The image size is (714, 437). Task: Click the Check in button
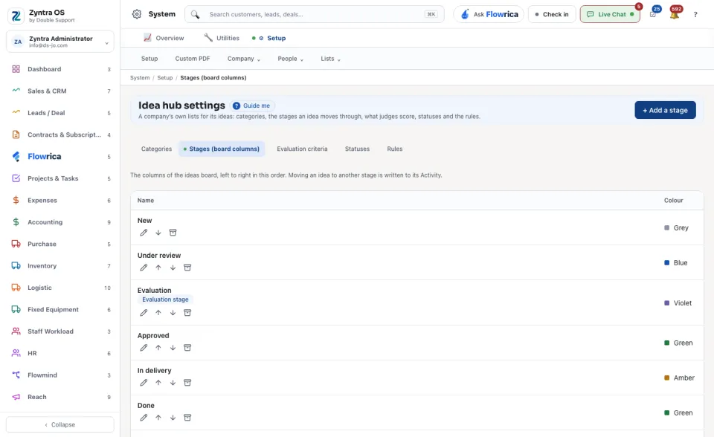point(551,14)
